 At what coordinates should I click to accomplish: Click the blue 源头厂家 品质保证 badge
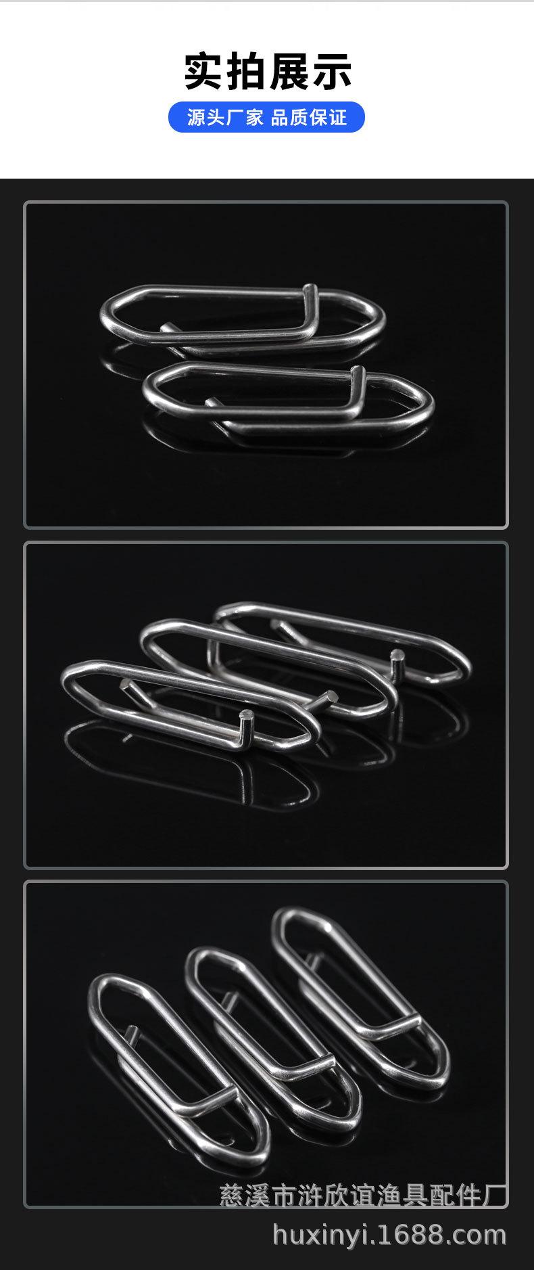266,118
